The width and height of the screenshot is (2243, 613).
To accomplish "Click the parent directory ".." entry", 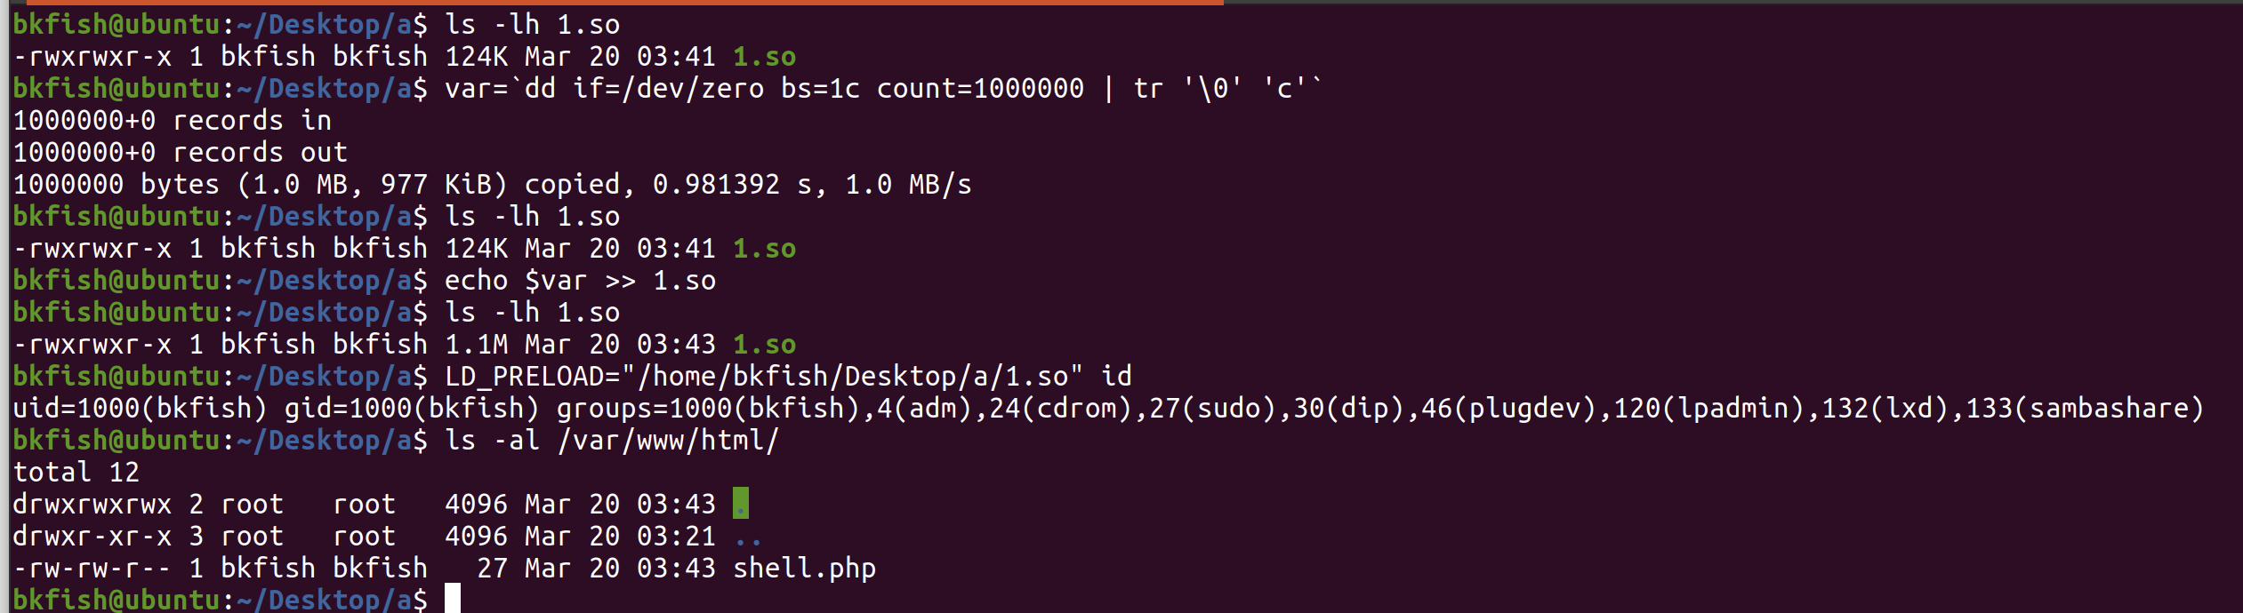I will 748,537.
